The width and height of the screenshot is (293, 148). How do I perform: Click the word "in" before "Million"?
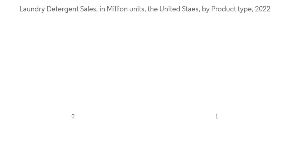point(102,9)
